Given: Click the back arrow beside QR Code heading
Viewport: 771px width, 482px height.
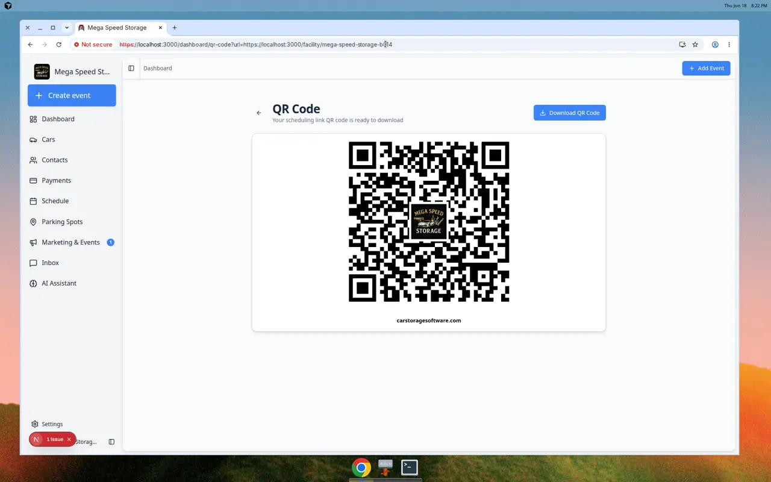Looking at the screenshot, I should point(259,113).
